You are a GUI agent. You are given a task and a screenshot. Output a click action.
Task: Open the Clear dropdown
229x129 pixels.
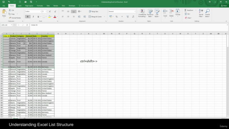click(188, 18)
